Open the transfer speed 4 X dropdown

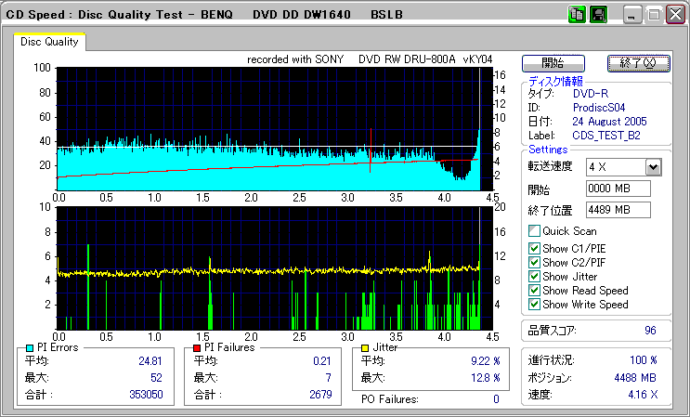coord(653,166)
